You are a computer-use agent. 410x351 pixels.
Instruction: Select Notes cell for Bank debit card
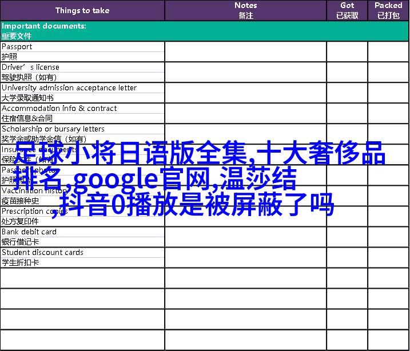(245, 237)
